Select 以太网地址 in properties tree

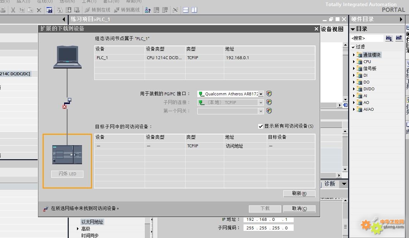[x=92, y=222]
